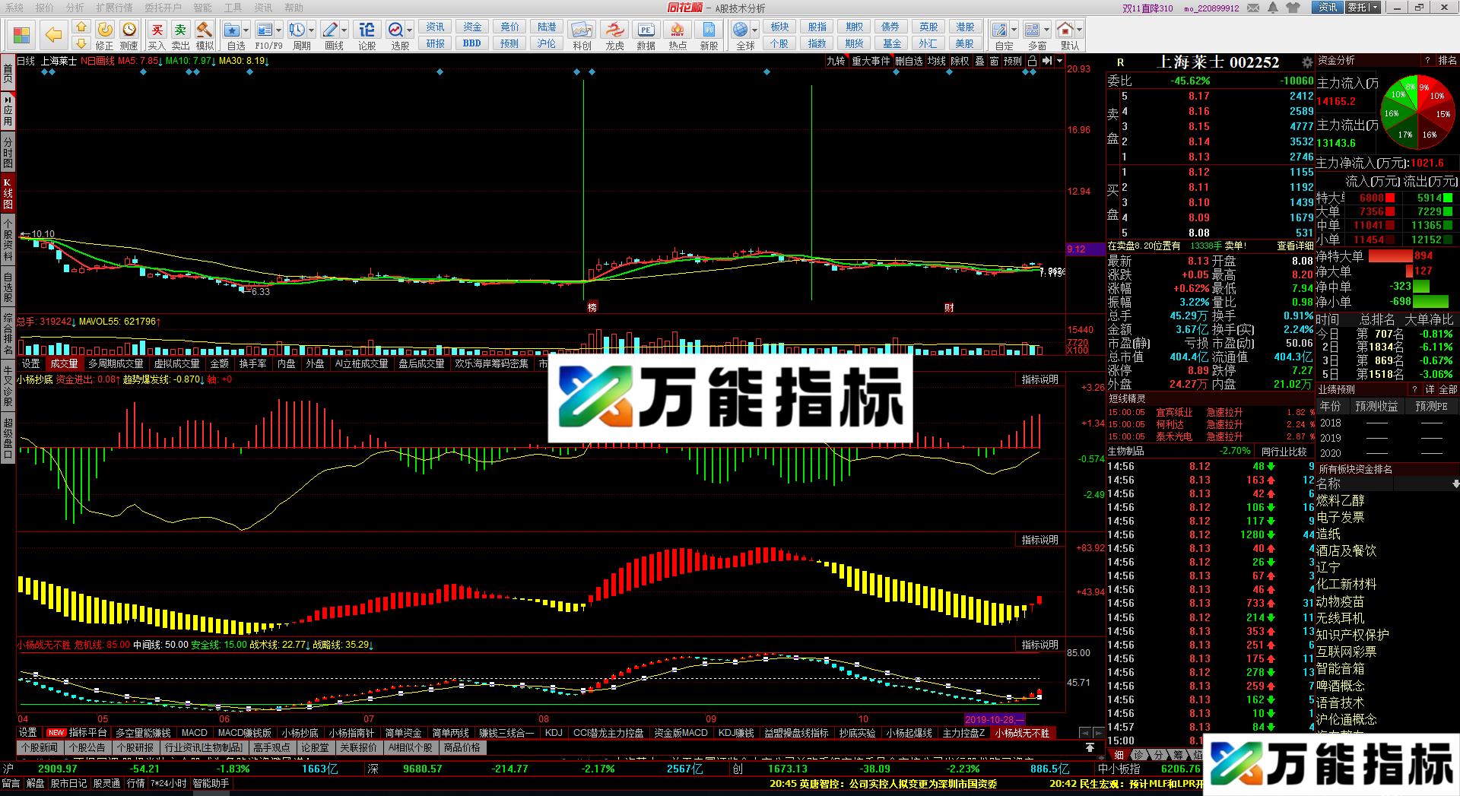1460x796 pixels.
Task: Open the 模拟 trading simulator icon
Action: tap(203, 30)
